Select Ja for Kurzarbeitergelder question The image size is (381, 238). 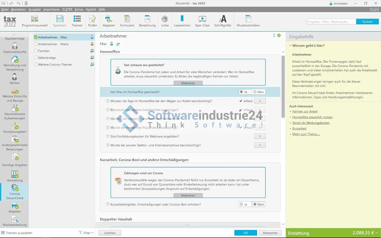(x=242, y=204)
